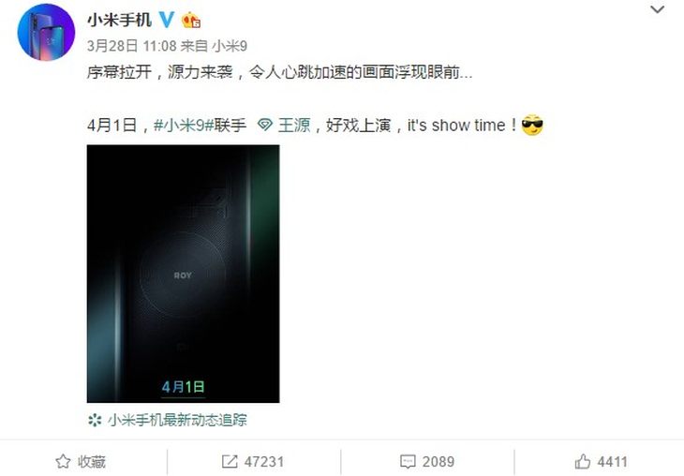Click the blue verified V badge
This screenshot has height=476, width=684.
[166, 20]
